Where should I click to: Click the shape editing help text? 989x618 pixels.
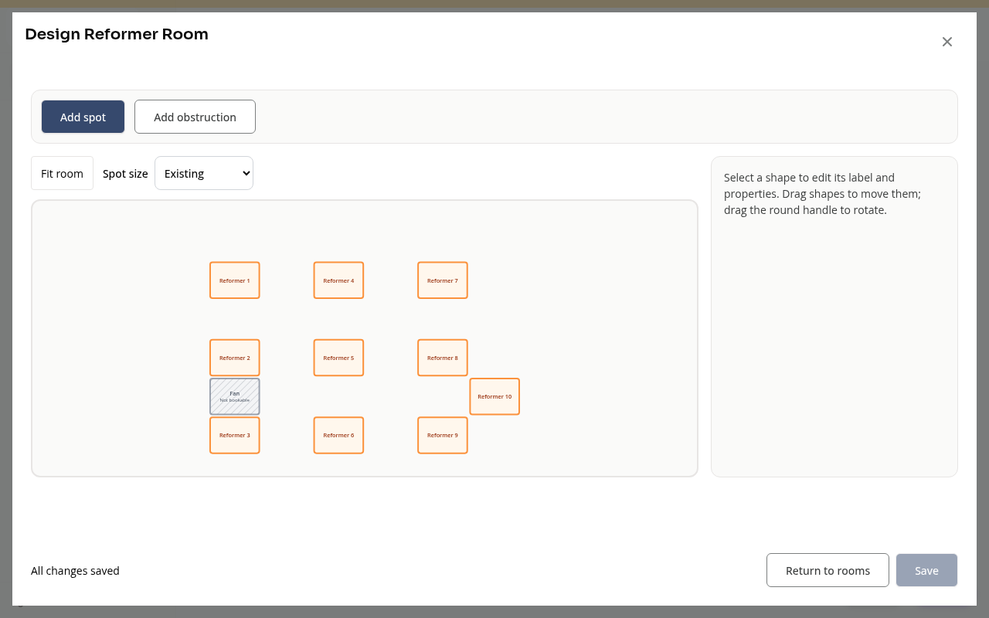click(822, 194)
